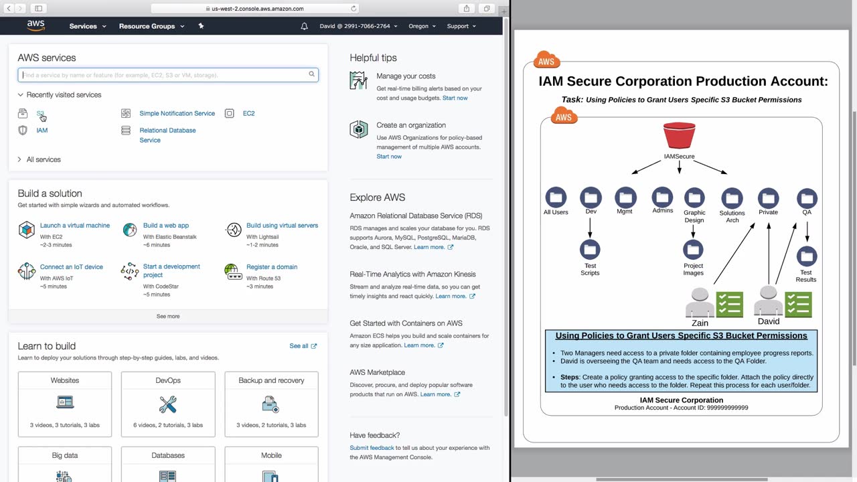The height and width of the screenshot is (482, 857).
Task: Click the Build using virtual servers icon
Action: click(x=233, y=230)
